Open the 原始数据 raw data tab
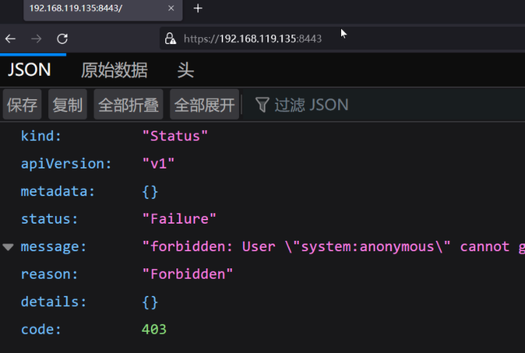The image size is (525, 353). click(114, 69)
